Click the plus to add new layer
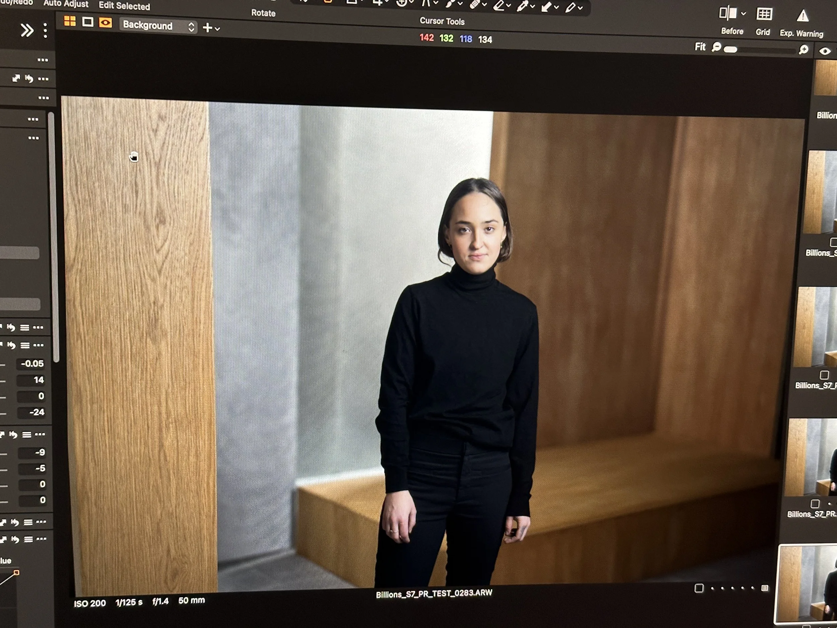837x628 pixels. pyautogui.click(x=207, y=28)
